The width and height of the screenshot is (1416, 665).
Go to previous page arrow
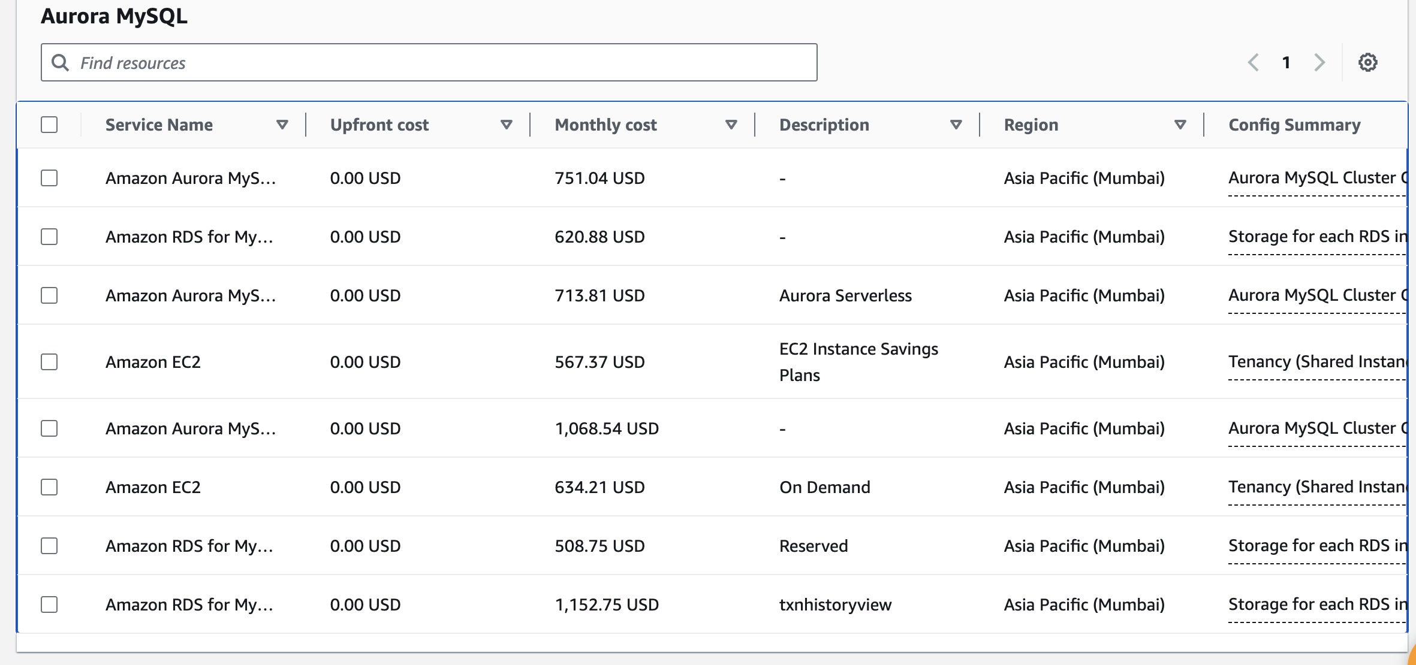click(x=1253, y=62)
